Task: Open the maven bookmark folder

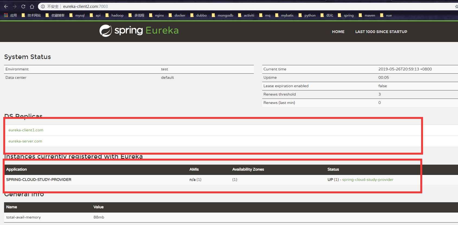Action: [367, 15]
